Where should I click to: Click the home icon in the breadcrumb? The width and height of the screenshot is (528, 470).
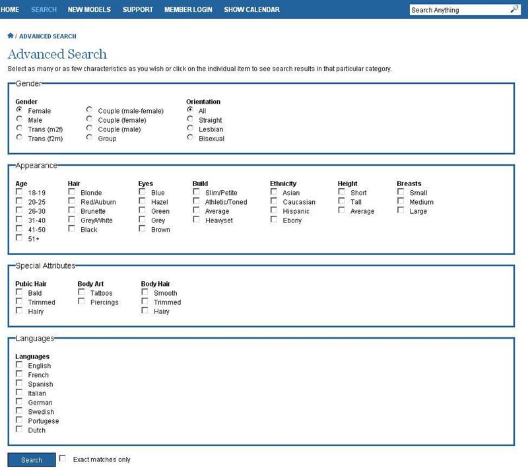coord(11,36)
